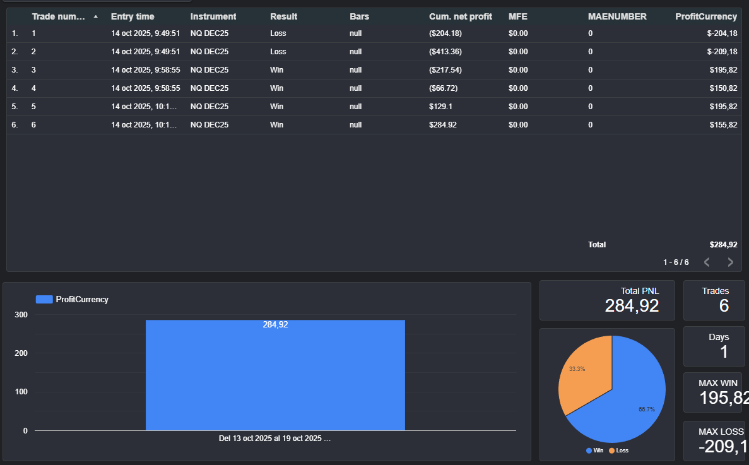Sort table by Cum. net profit column
Screen dimensions: 749x465
[460, 16]
